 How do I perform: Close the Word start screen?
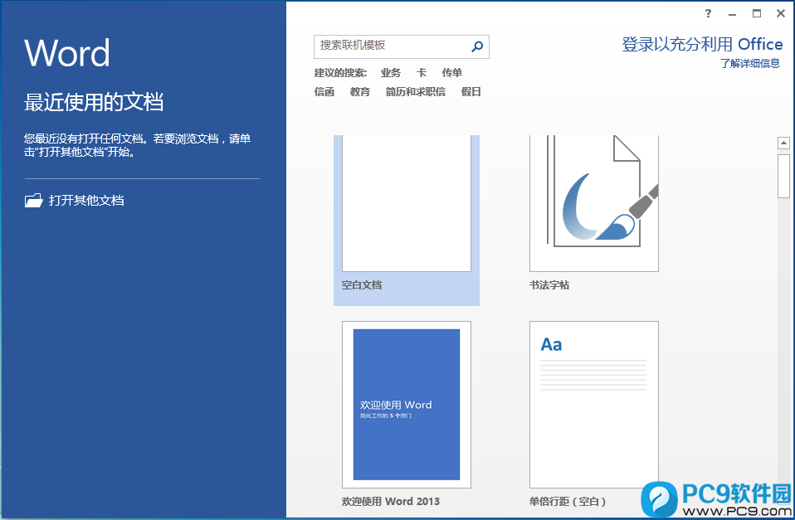coord(781,13)
